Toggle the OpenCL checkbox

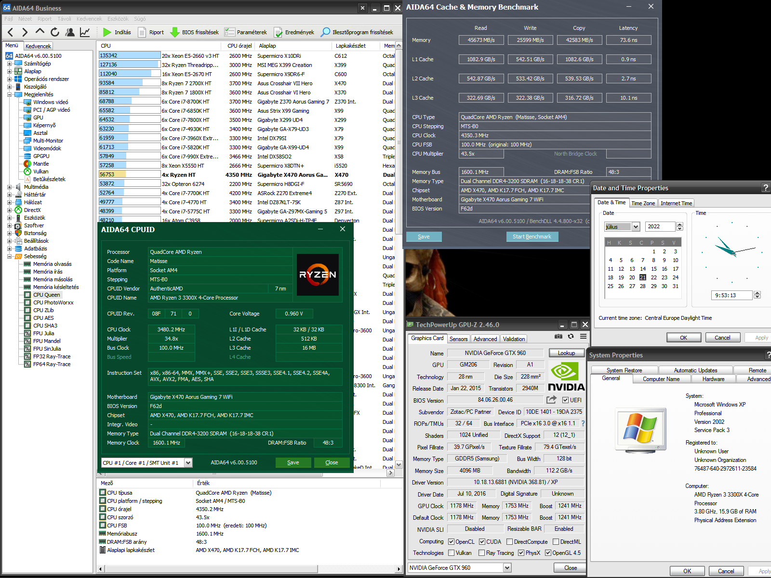[x=451, y=541]
